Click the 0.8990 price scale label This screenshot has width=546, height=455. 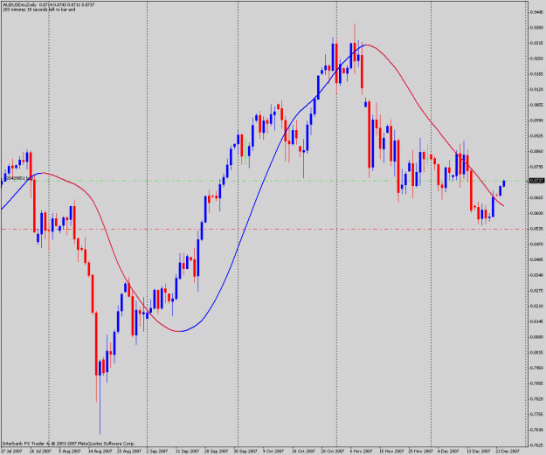coord(536,121)
